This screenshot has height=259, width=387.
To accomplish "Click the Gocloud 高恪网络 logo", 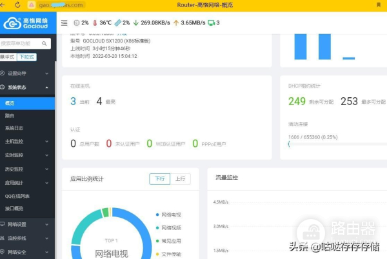I will click(x=26, y=23).
